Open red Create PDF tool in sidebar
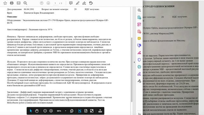Screen dimensions: 204x115 click(x=139, y=32)
